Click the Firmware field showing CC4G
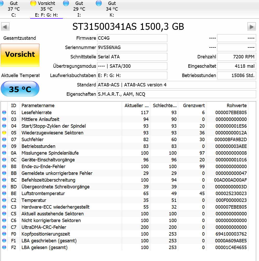This screenshot has width=259, height=261. tap(132, 38)
